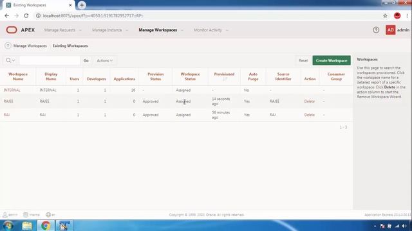
Task: Close the Existing Workspaces tab
Action: coord(70,5)
